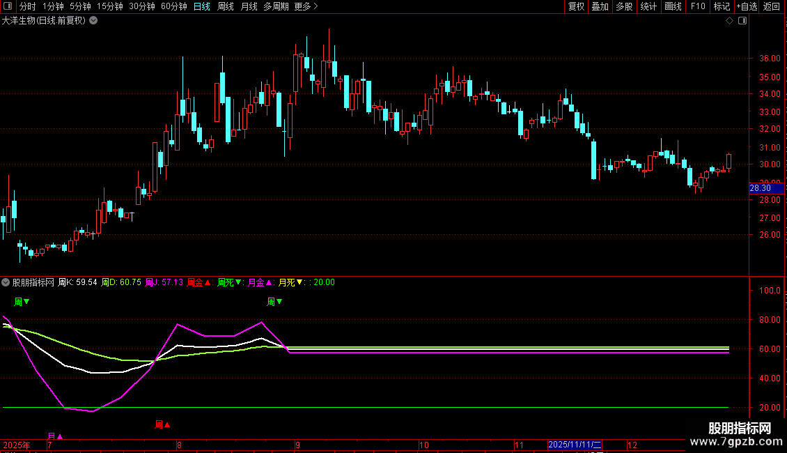This screenshot has height=453, width=787.
Task: Click the first green 周 down-arrow marker
Action: pyautogui.click(x=22, y=302)
